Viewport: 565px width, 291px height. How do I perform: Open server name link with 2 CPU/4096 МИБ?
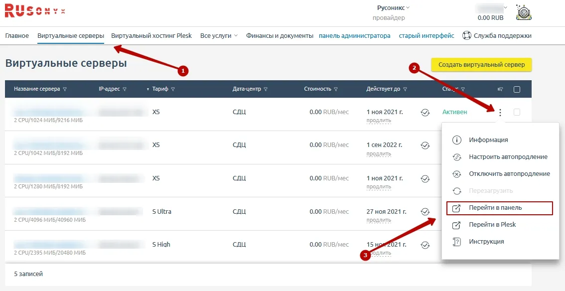49,211
